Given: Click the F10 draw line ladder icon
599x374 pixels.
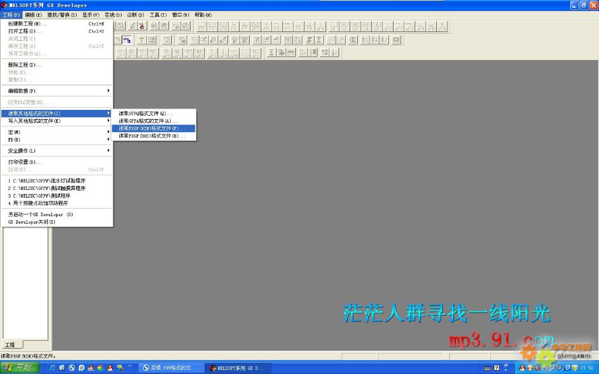Looking at the screenshot, I should click(x=245, y=53).
